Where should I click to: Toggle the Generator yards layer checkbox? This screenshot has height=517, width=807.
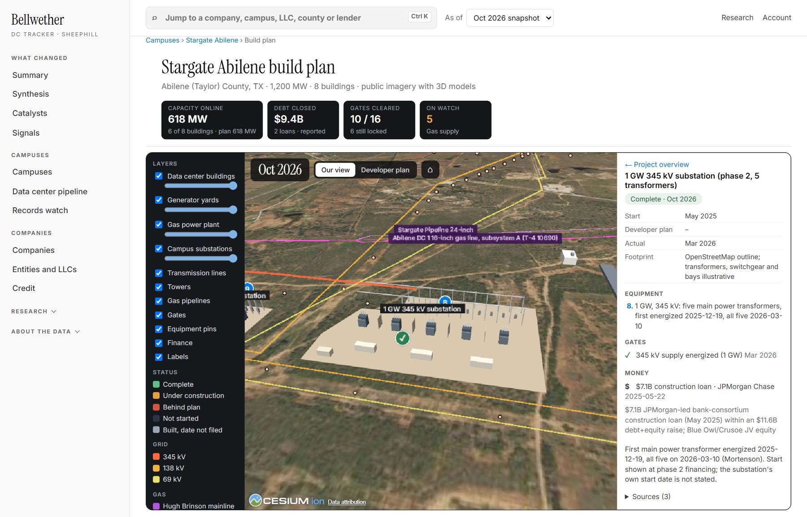pyautogui.click(x=159, y=200)
